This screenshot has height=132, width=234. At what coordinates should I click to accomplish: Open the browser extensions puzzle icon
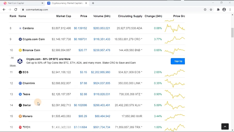[x=218, y=10]
